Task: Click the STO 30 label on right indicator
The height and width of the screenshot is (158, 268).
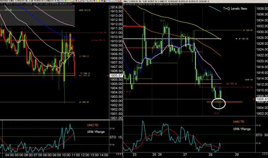Action: (x=262, y=135)
